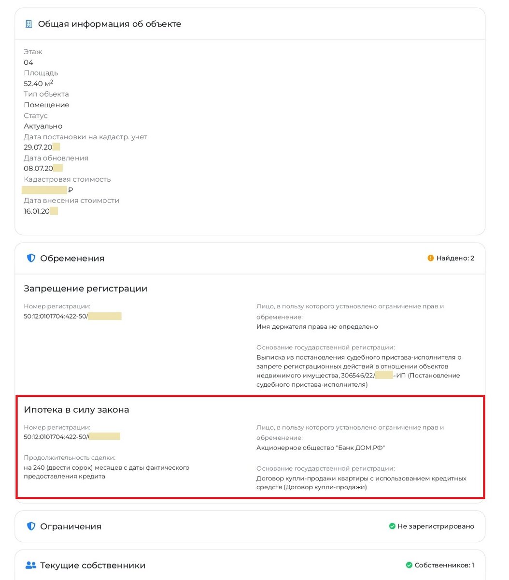Click the Найдено: 2 status badge
Image resolution: width=509 pixels, height=580 pixels.
[455, 258]
